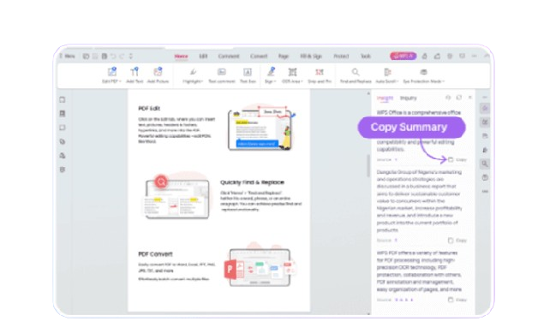The image size is (550, 333).
Task: Select the Add Text tool
Action: (135, 75)
